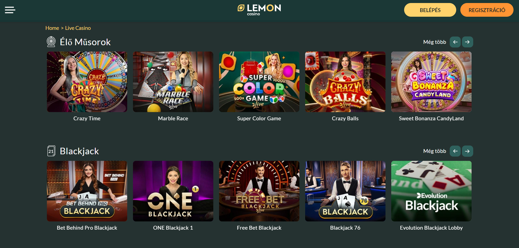Open Super Color Game thumbnail

[259, 82]
